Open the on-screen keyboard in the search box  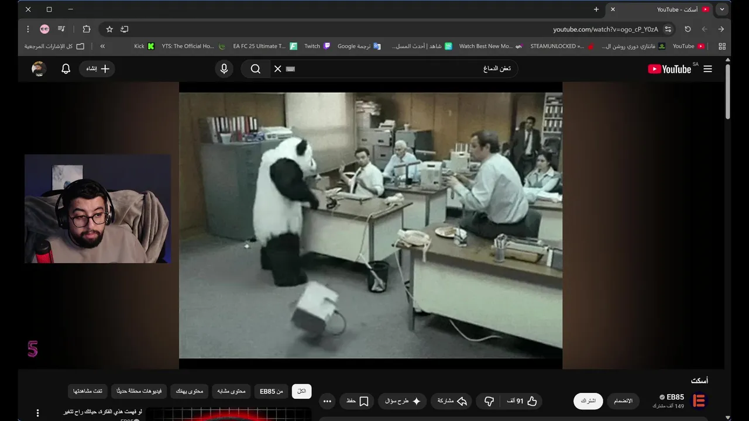[x=290, y=69]
